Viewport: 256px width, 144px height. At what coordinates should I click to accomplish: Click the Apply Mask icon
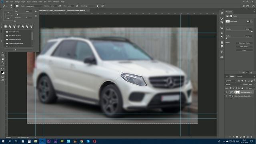point(244,72)
